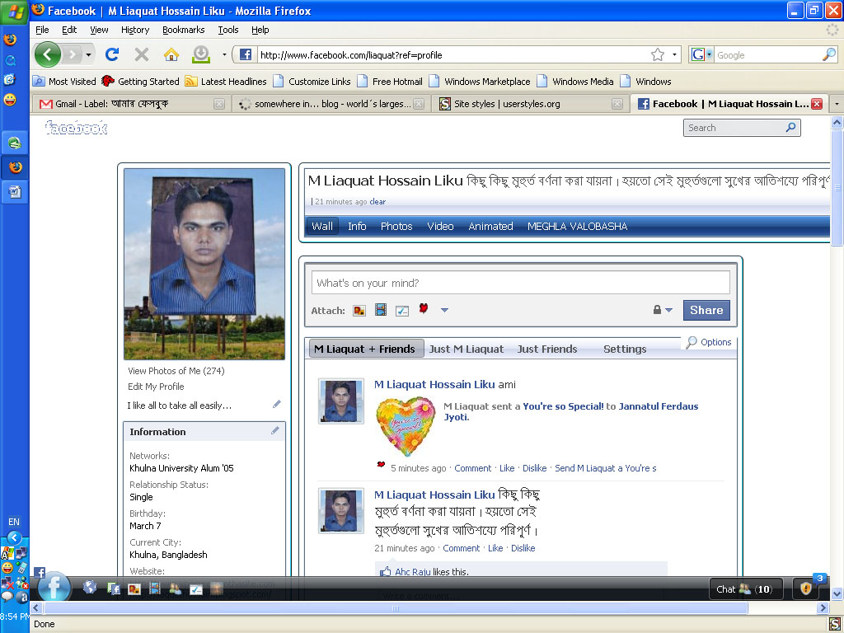Open the globe icon in the bottom Facebook bar
Viewport: 844px width, 633px height.
click(90, 588)
